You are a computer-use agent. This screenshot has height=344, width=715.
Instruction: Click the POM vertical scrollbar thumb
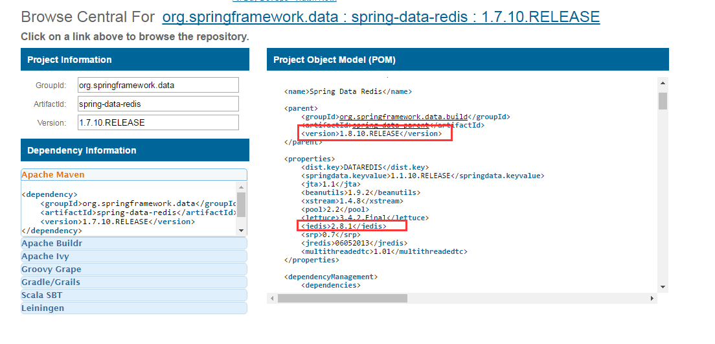tap(663, 101)
